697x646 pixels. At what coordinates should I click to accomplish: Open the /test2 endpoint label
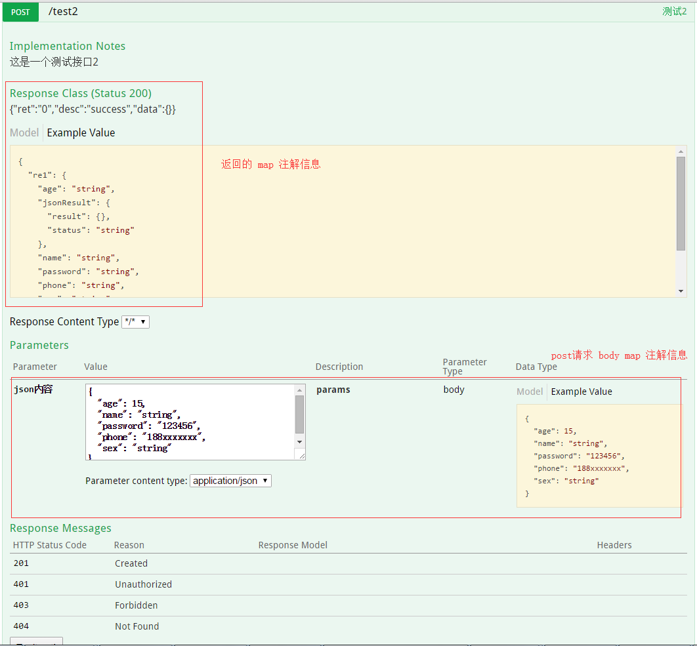click(x=63, y=11)
